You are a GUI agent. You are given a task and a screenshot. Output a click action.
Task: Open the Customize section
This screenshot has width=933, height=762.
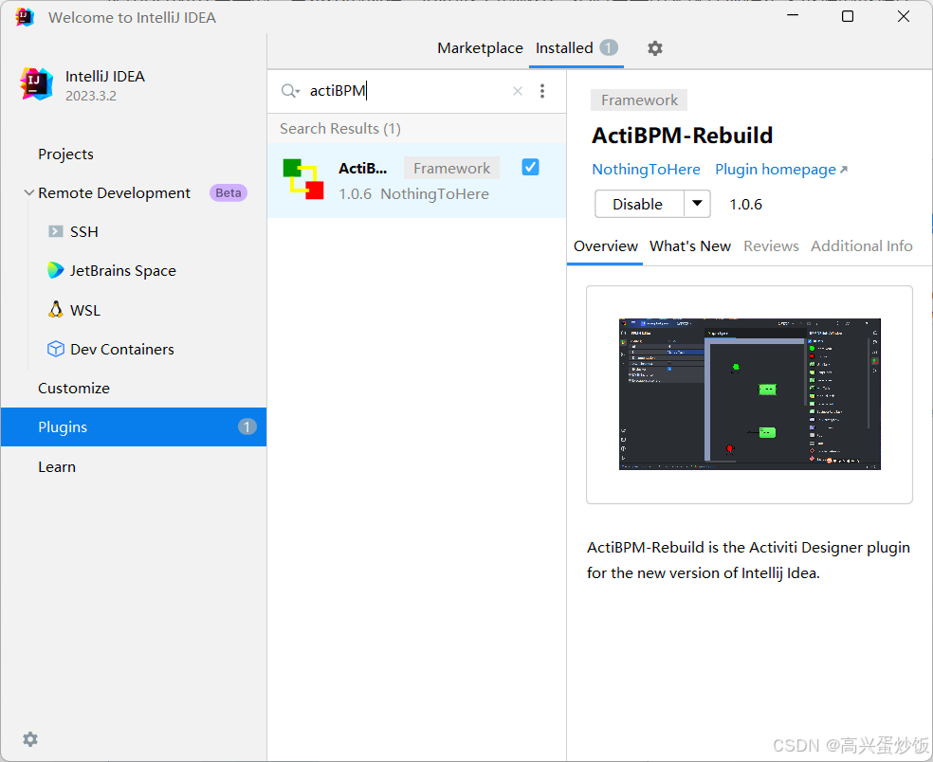74,389
